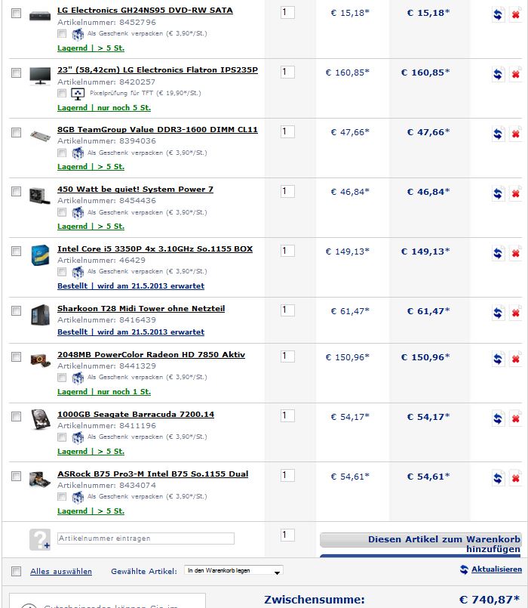Open Sharkoon T28 Midi Tower product link
The width and height of the screenshot is (528, 608).
(x=141, y=309)
